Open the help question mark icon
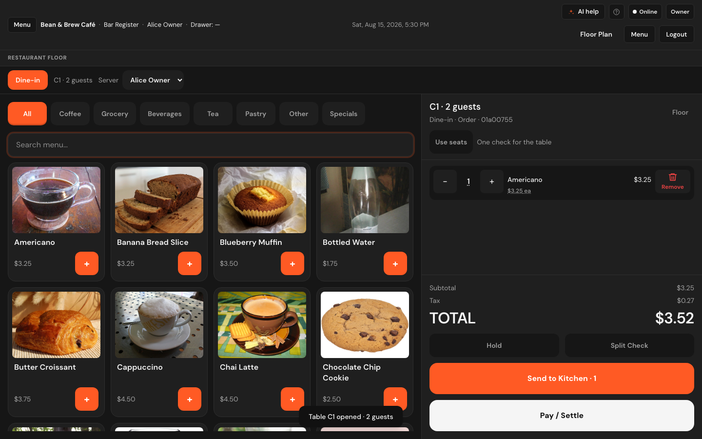Screen dimensions: 702x439 point(617,12)
